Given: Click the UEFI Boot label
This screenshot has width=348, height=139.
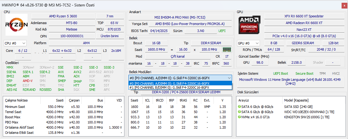Looking at the screenshot, I should [280, 73].
